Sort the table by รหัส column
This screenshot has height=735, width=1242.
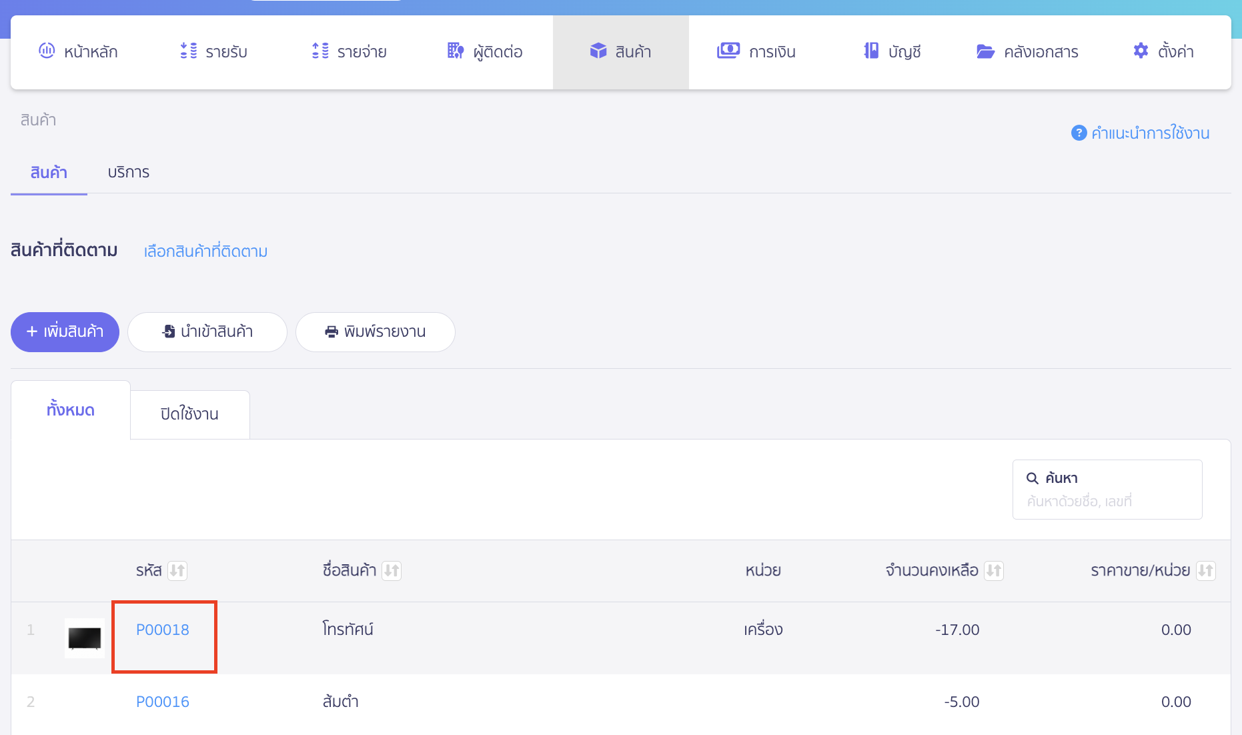click(x=177, y=571)
